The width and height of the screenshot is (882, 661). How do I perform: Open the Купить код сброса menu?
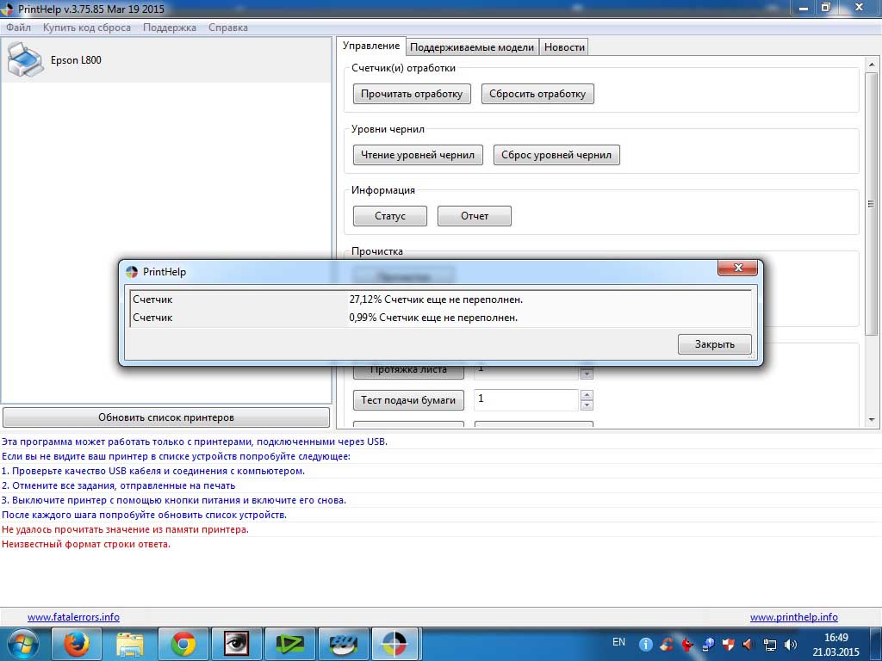pyautogui.click(x=87, y=28)
